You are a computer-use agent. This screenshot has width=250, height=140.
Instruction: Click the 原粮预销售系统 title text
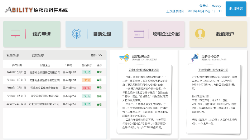point(51,10)
